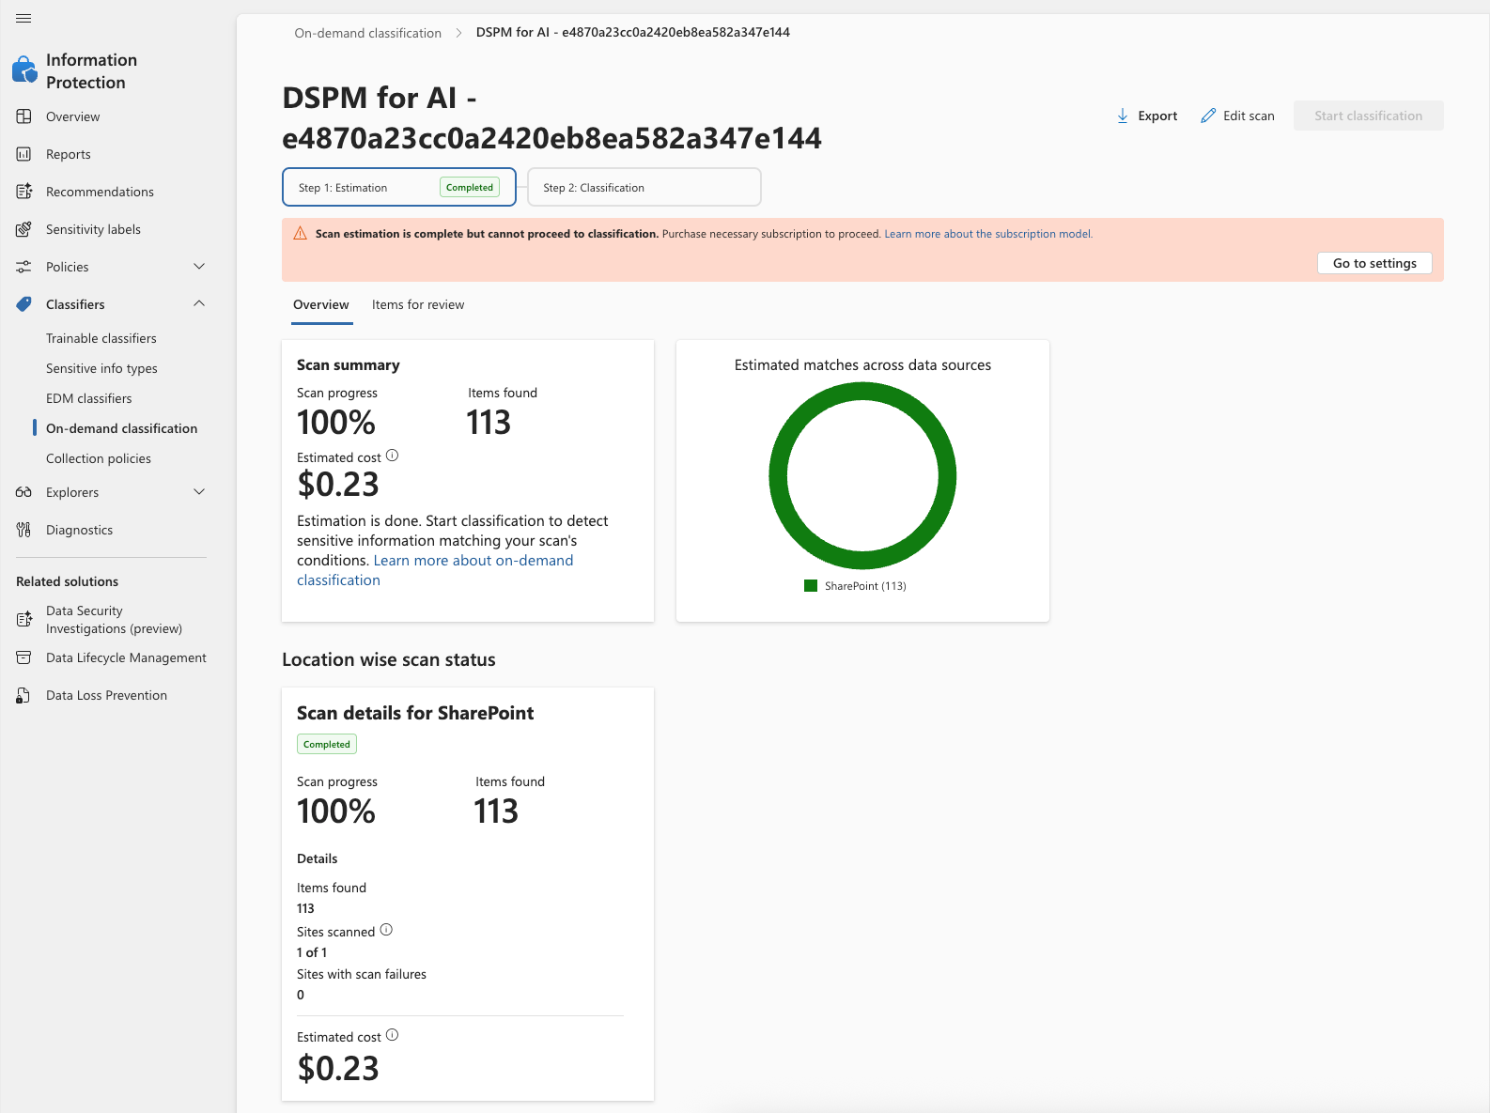Select Step 2: Classification step
1490x1113 pixels.
tap(644, 188)
